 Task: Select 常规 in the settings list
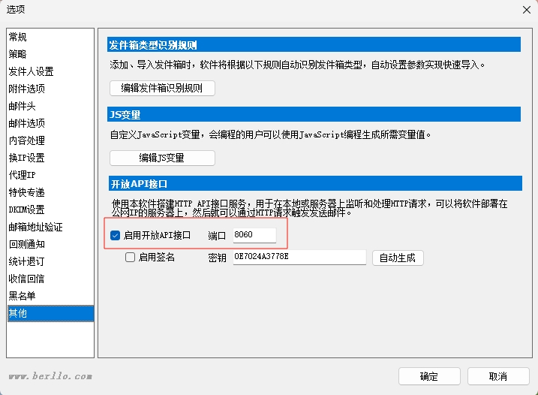[18, 37]
